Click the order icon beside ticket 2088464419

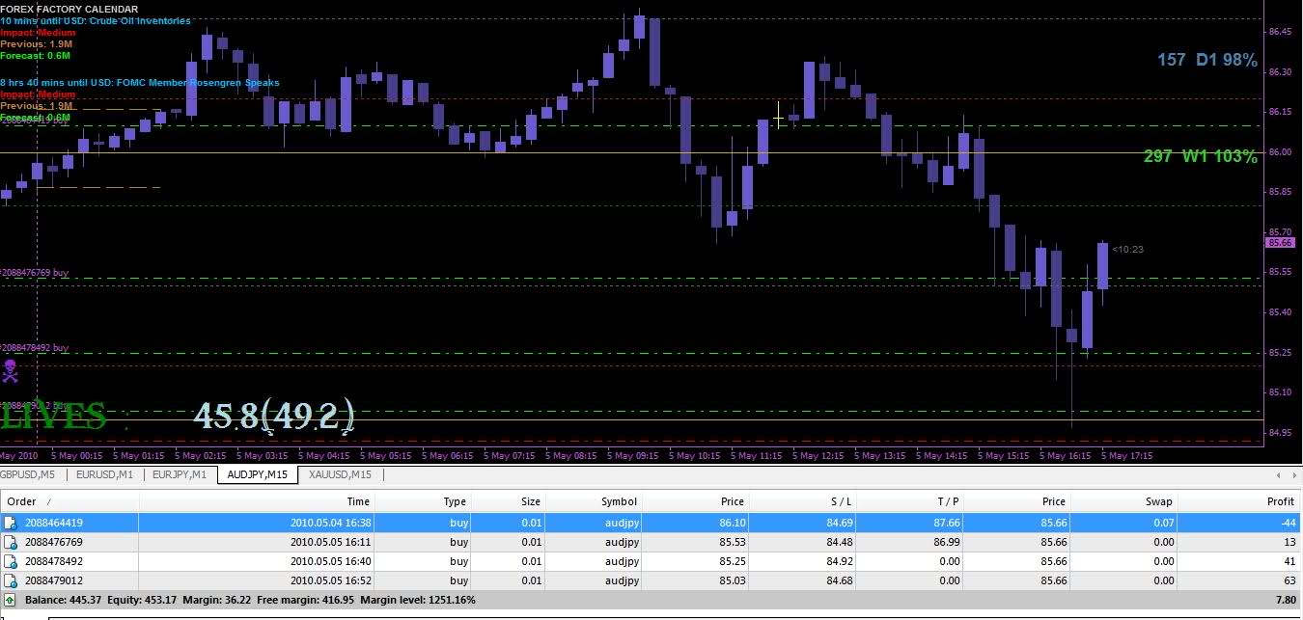(x=11, y=523)
